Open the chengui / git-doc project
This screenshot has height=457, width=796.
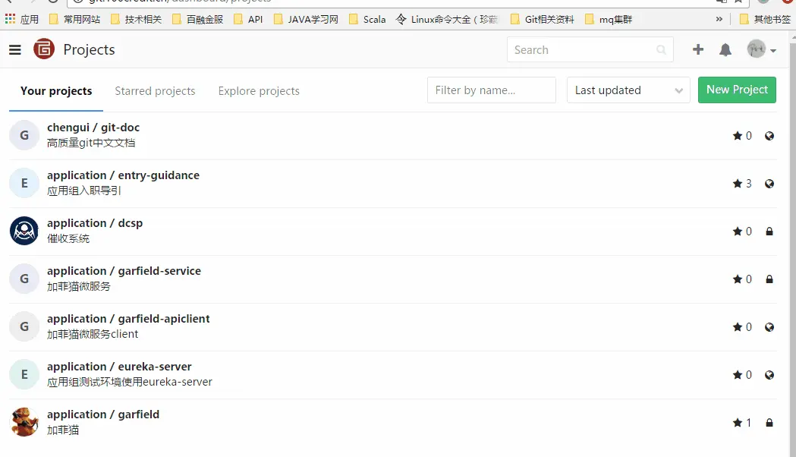point(93,128)
